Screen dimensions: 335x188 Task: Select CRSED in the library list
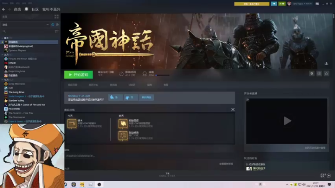tap(12, 63)
